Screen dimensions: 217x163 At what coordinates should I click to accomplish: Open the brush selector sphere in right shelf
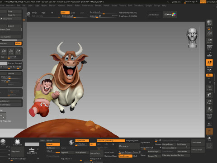click(x=209, y=23)
